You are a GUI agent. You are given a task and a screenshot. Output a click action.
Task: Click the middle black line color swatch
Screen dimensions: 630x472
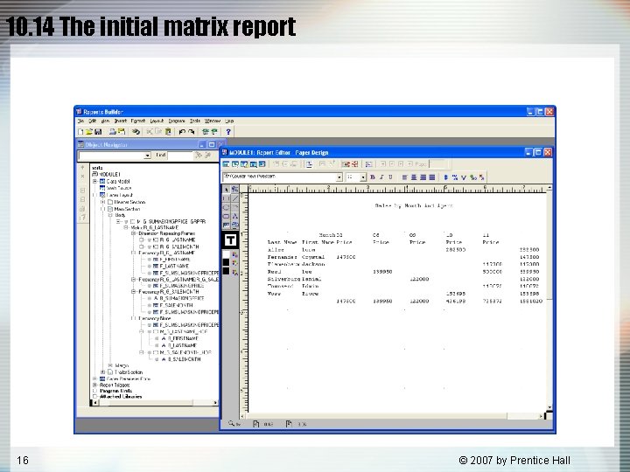(x=227, y=262)
